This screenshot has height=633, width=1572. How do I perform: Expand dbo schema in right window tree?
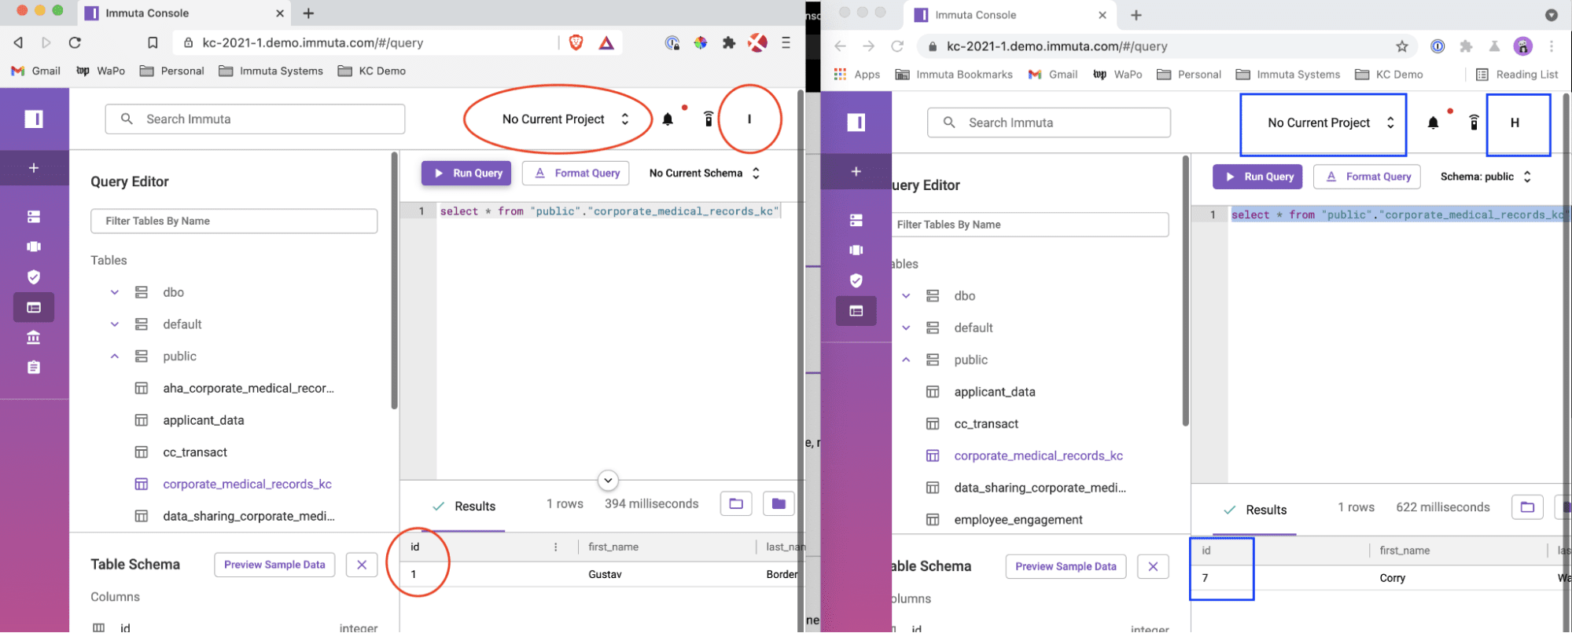click(x=906, y=296)
